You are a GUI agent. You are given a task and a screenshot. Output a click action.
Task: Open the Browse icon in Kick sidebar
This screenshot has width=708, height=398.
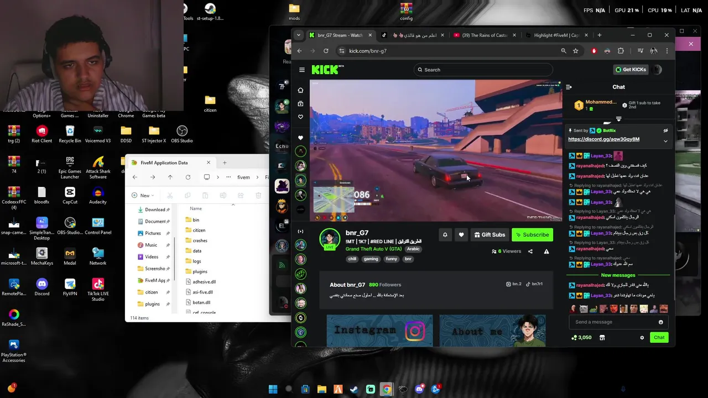tap(300, 103)
